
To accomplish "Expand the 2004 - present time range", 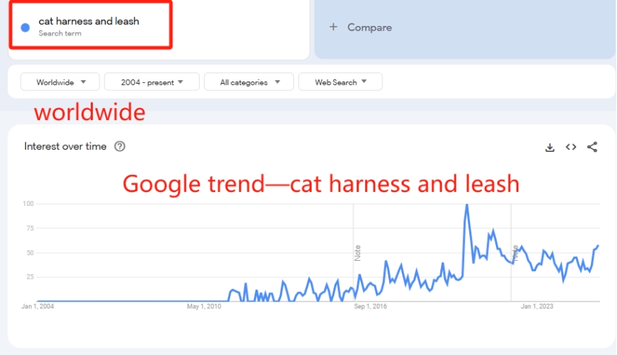I will [152, 82].
